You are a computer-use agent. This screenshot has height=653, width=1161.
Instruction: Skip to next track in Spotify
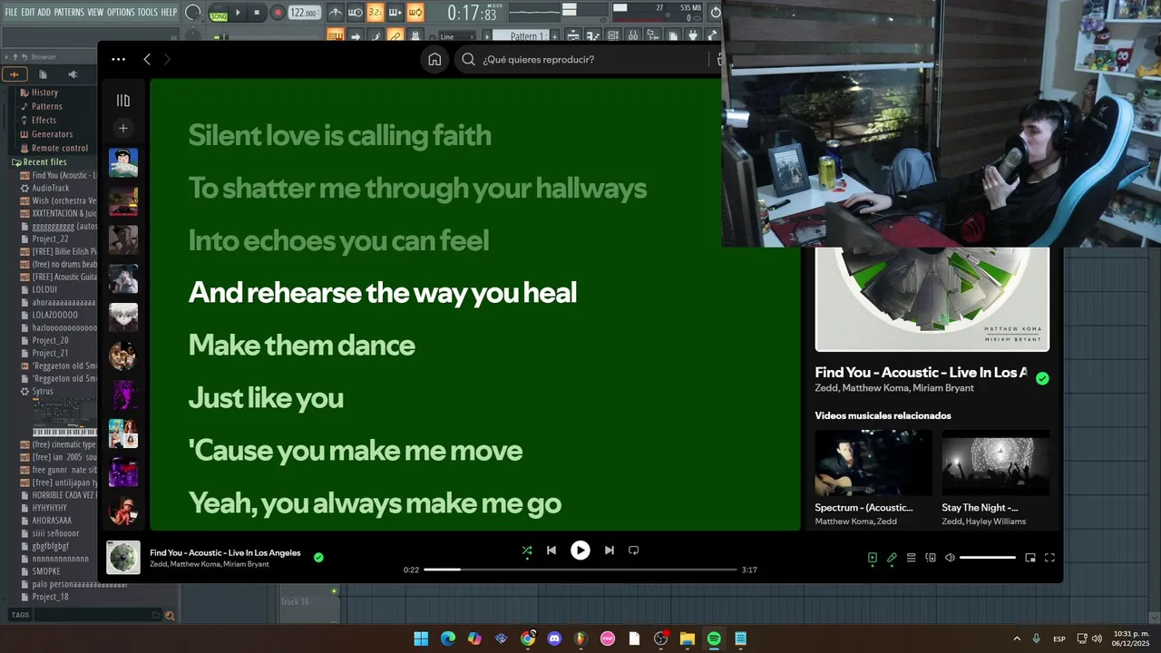pos(610,551)
